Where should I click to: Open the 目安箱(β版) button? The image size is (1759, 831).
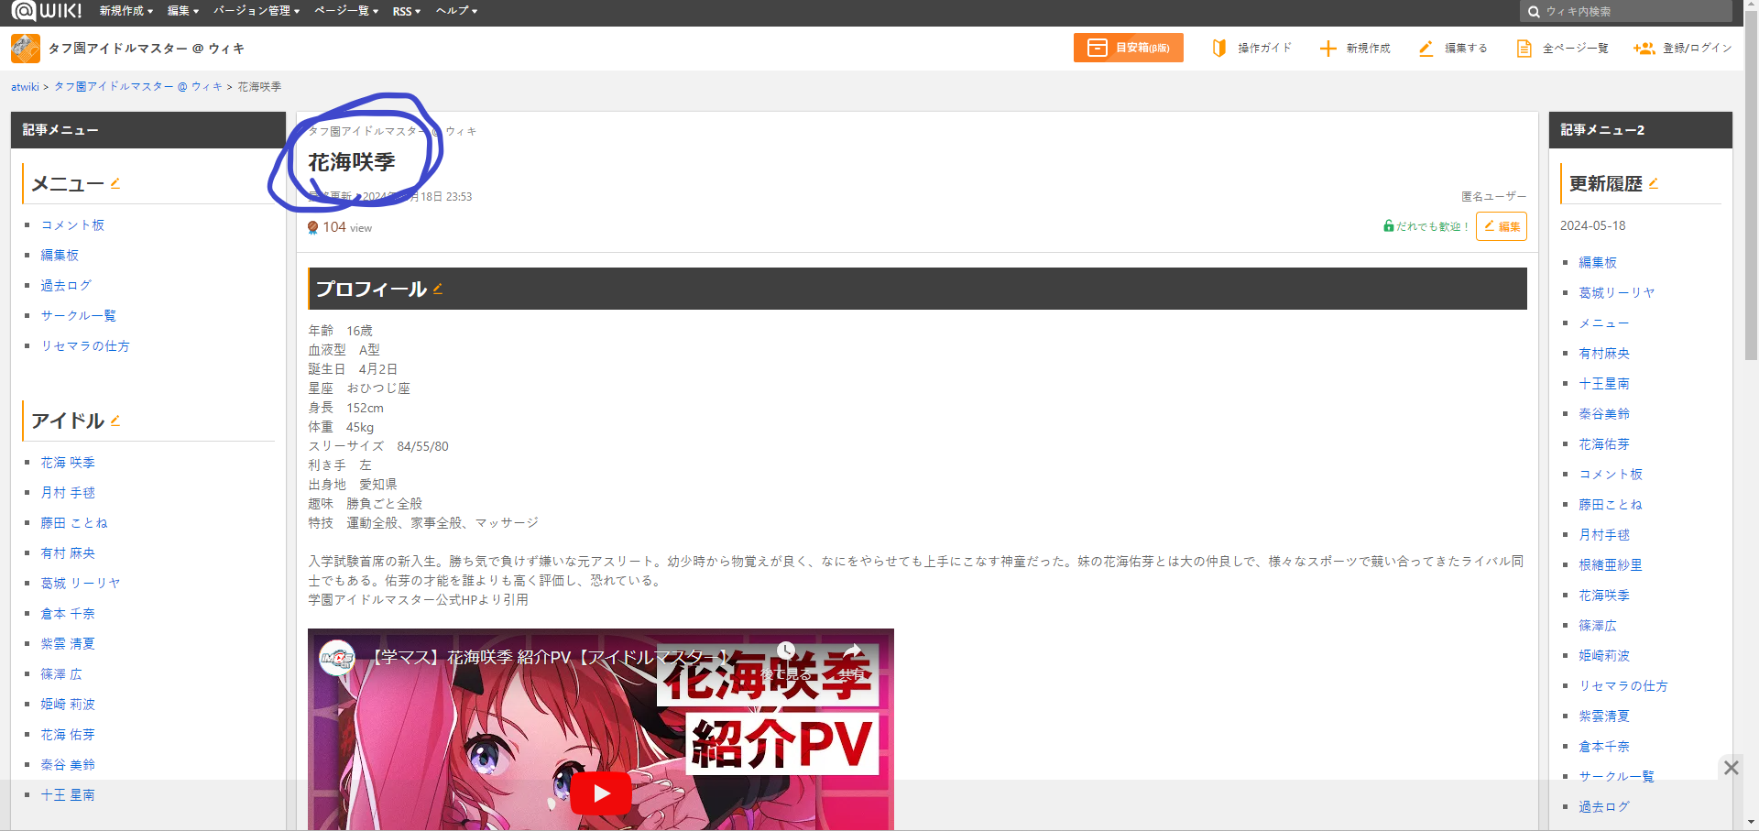click(1129, 48)
